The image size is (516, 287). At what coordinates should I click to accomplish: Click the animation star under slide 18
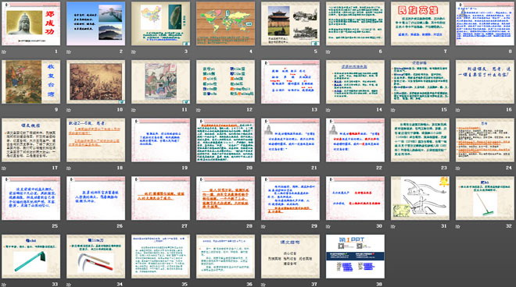(x=69, y=168)
